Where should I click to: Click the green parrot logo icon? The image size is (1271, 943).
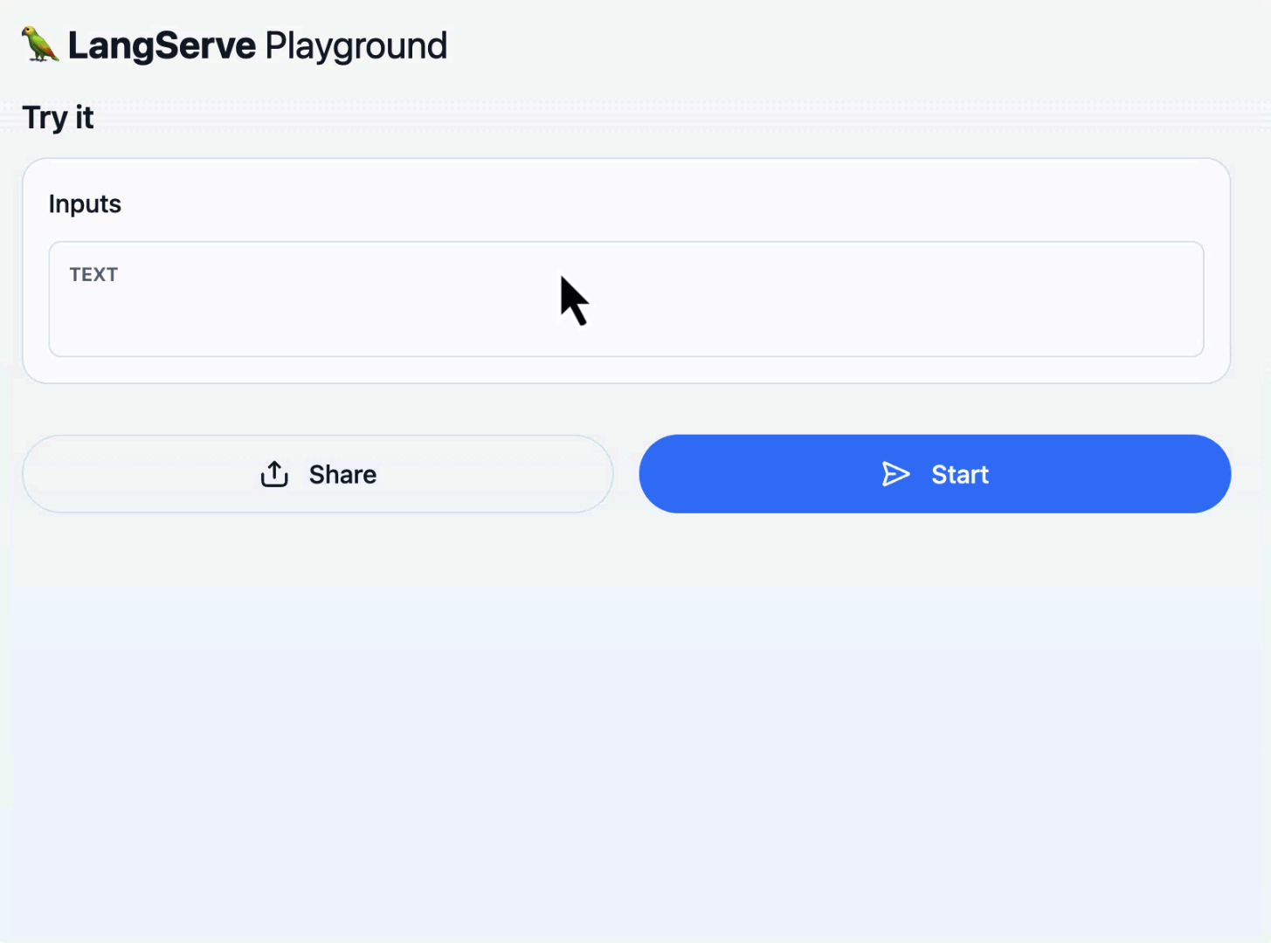click(40, 45)
